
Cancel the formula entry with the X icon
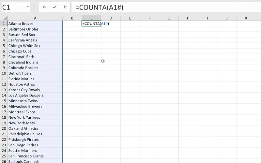(x=44, y=7)
